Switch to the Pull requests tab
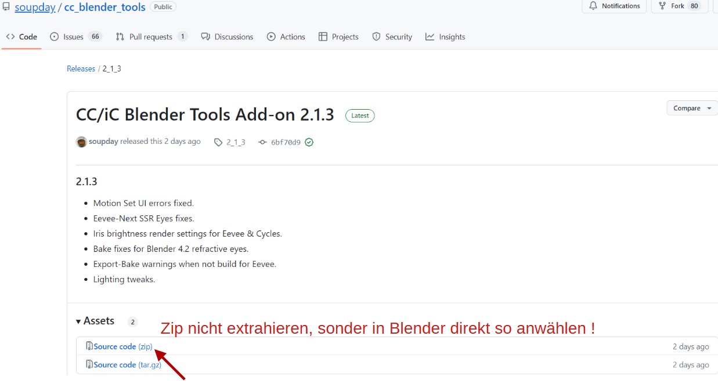This screenshot has width=718, height=383. (x=151, y=37)
